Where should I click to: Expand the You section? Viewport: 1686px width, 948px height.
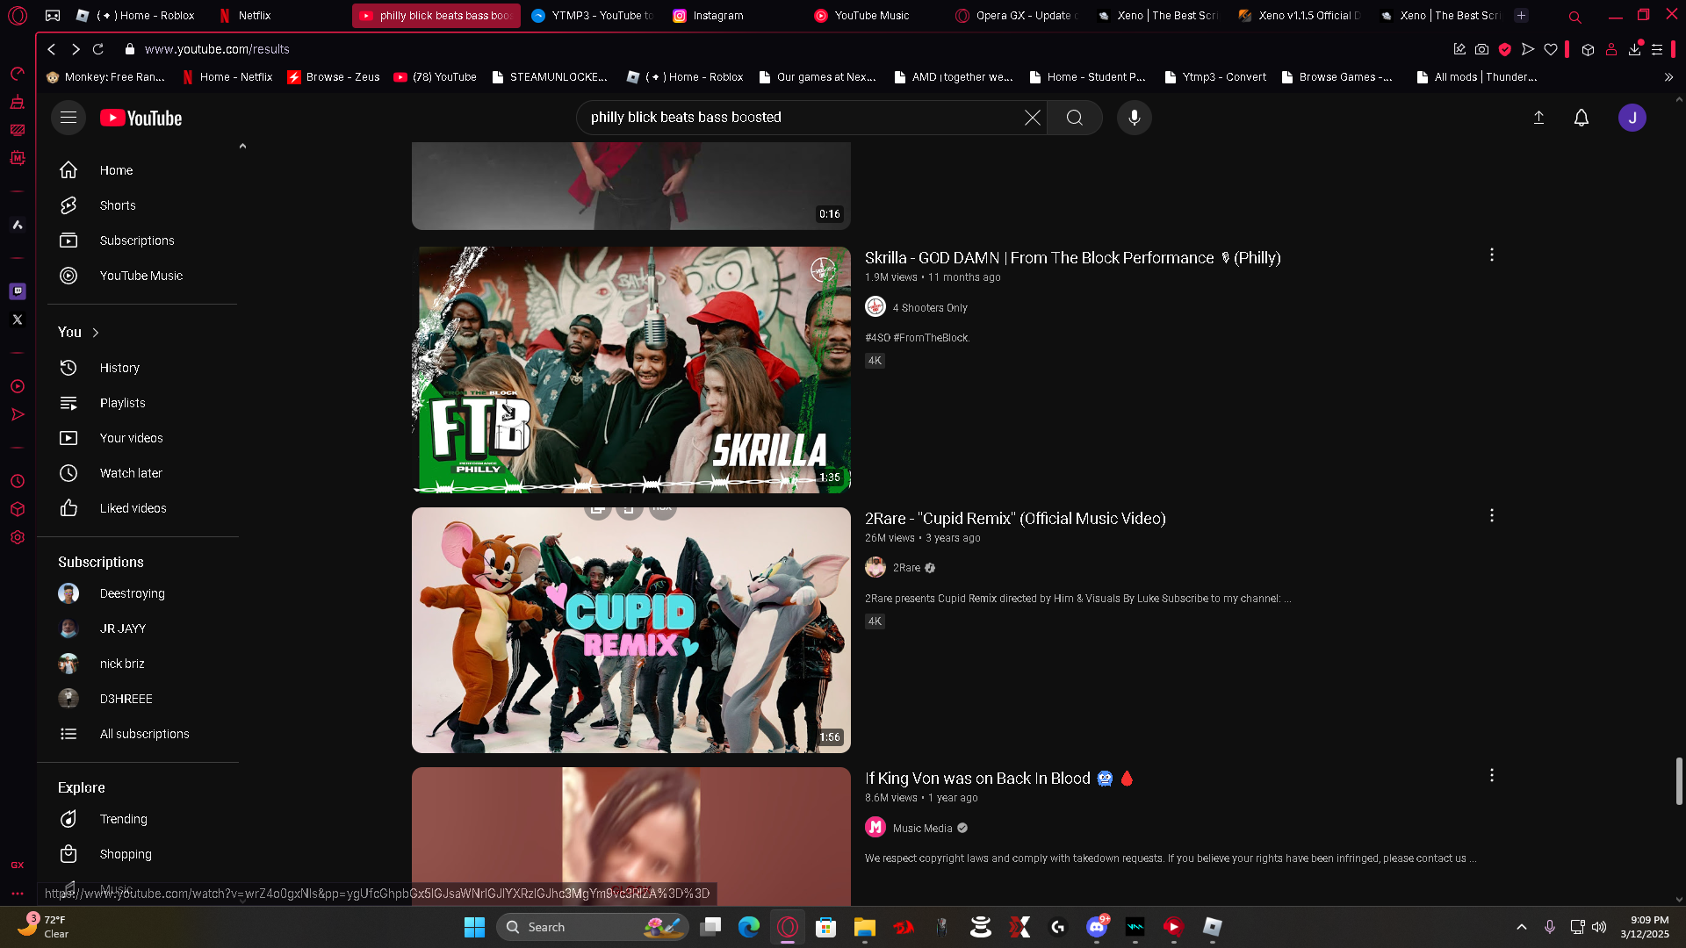coord(79,332)
